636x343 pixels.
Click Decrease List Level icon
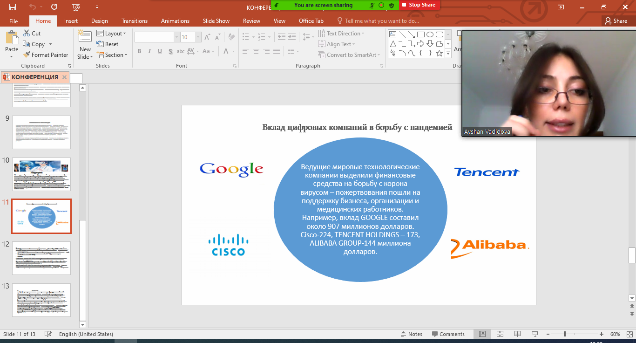click(x=281, y=37)
